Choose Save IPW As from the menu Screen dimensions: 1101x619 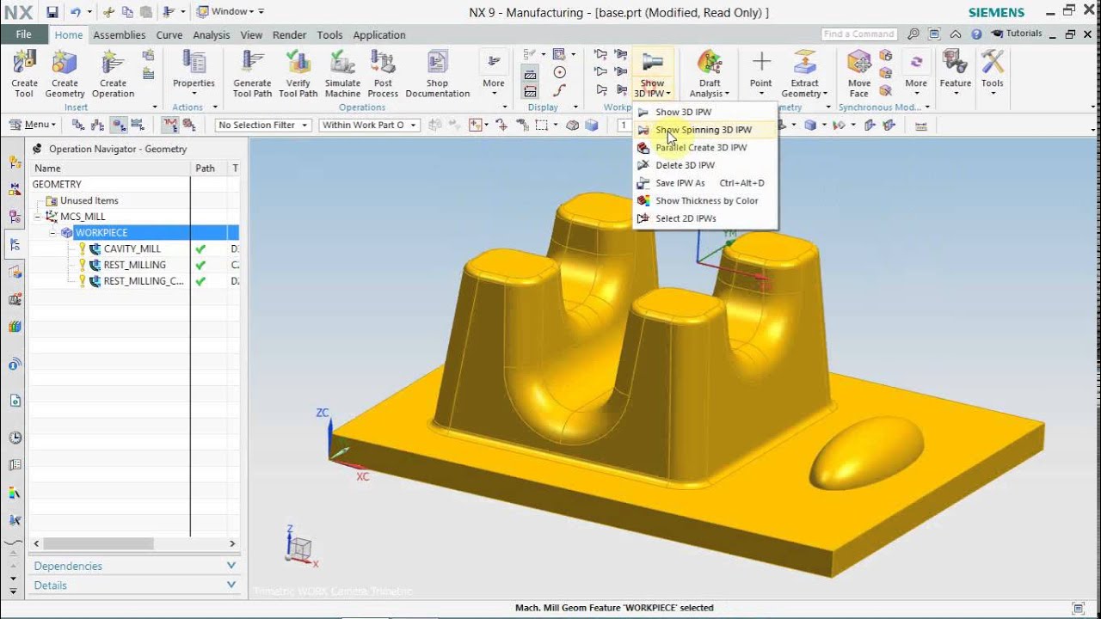704,183
